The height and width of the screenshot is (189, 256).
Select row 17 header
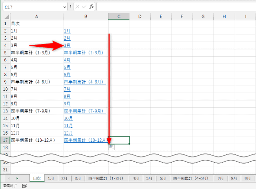[5, 140]
